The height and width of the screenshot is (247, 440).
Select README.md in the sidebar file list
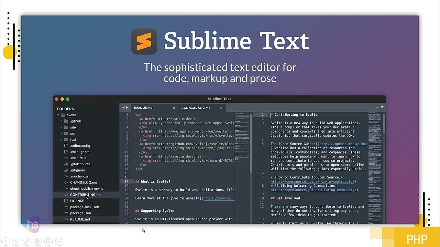point(80,219)
